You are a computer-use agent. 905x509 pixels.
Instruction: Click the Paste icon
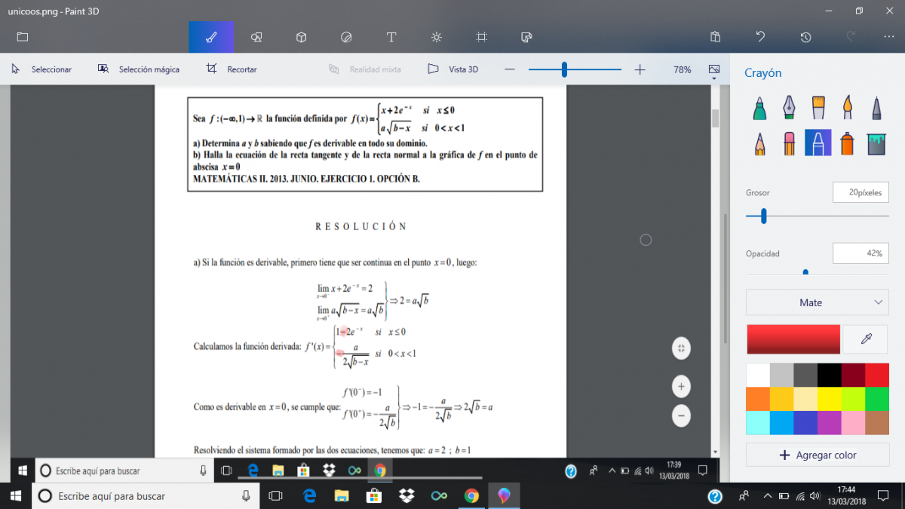click(x=716, y=37)
